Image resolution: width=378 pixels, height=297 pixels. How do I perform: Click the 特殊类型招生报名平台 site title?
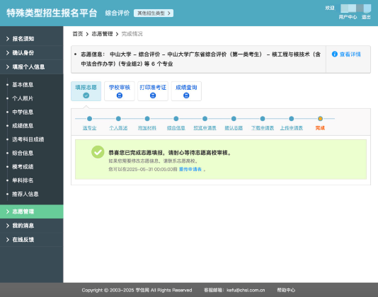52,13
